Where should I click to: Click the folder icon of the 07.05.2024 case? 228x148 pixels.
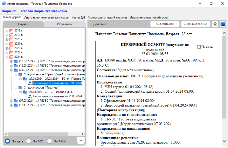click(x=16, y=101)
